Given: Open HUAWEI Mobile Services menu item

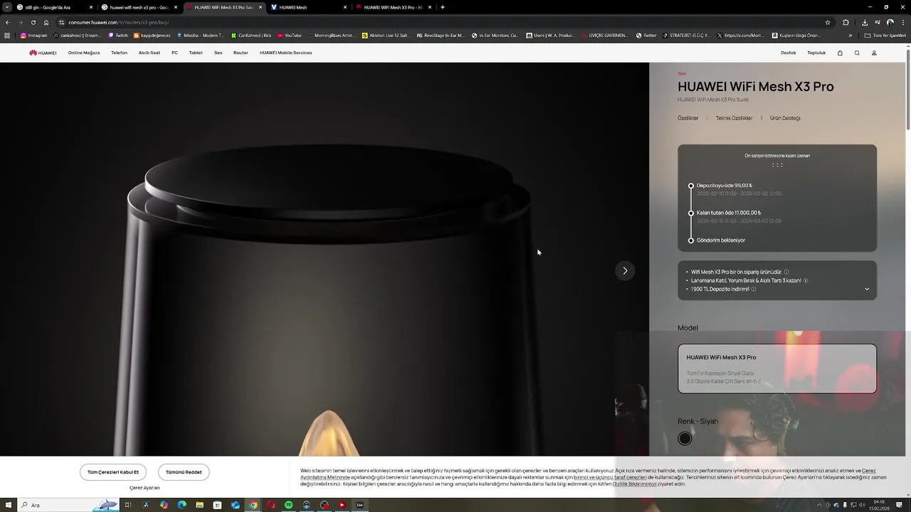Looking at the screenshot, I should (x=285, y=53).
